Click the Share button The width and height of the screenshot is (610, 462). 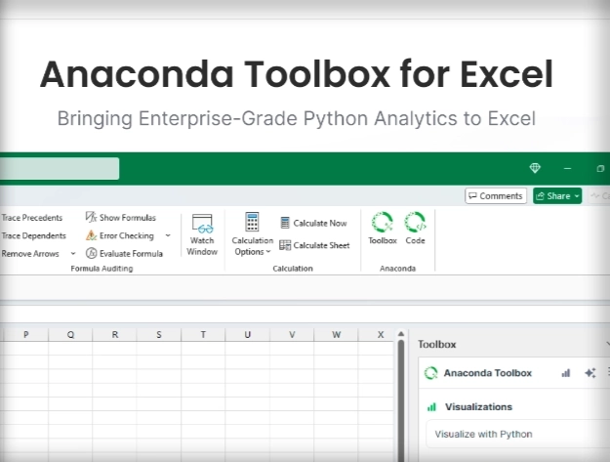pos(557,195)
